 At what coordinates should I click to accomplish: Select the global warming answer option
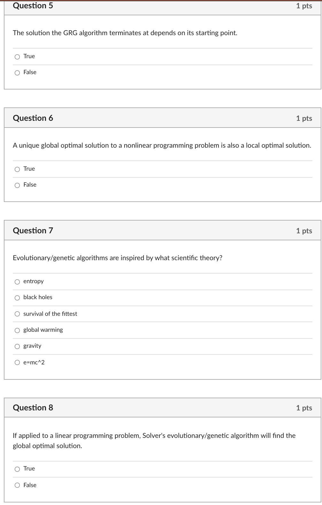click(x=17, y=330)
